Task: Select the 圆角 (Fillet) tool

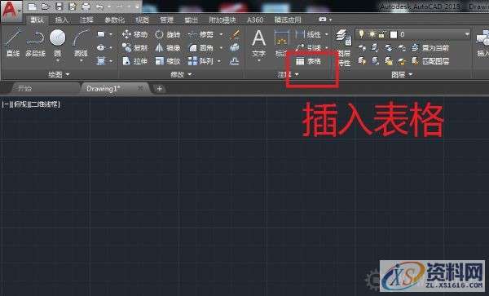Action: (x=200, y=48)
